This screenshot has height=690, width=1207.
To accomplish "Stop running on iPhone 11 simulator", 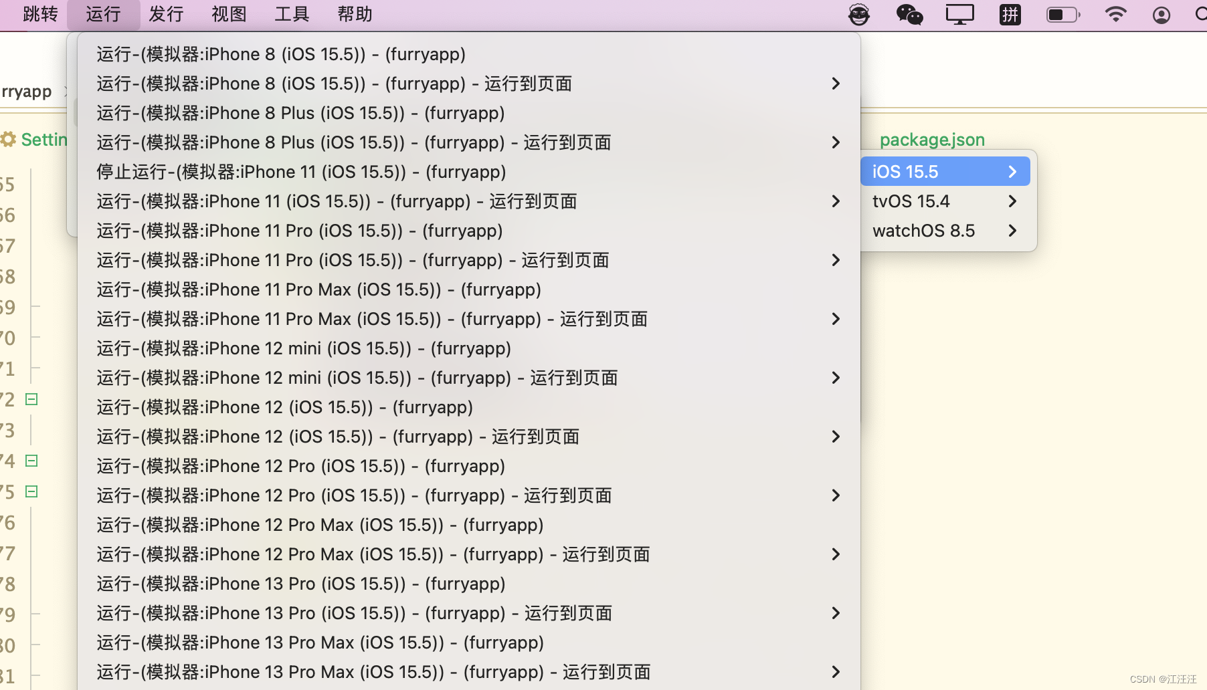I will pos(468,172).
